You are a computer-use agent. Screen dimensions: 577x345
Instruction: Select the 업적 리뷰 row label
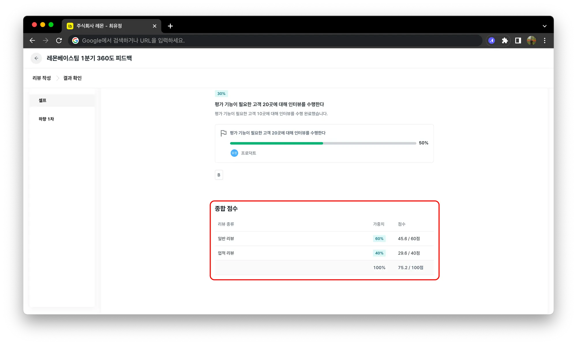tap(226, 253)
